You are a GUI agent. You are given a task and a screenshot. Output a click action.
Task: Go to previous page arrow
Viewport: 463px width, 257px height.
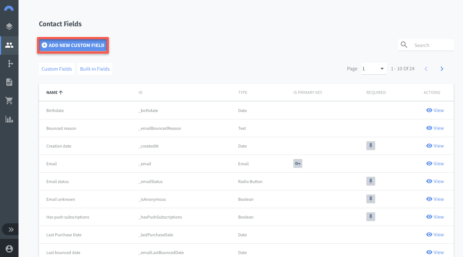tap(426, 69)
